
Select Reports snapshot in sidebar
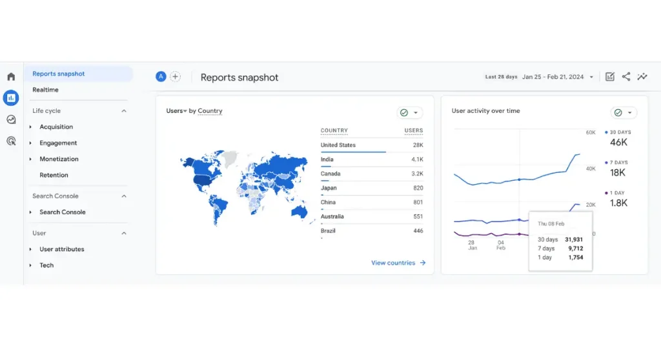click(78, 74)
